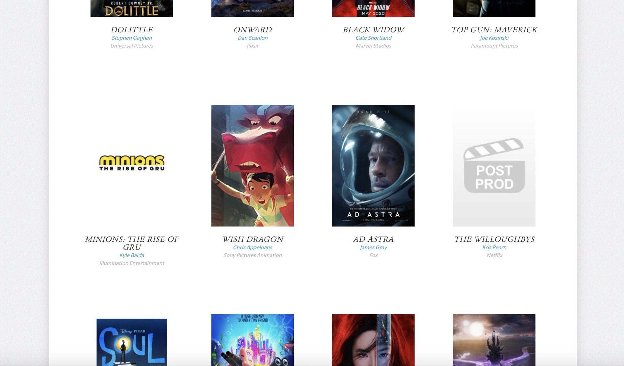Click the red-haired warrior sword poster

click(x=373, y=340)
